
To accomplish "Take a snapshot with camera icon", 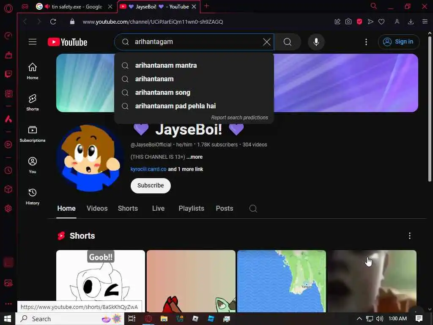I will [348, 22].
